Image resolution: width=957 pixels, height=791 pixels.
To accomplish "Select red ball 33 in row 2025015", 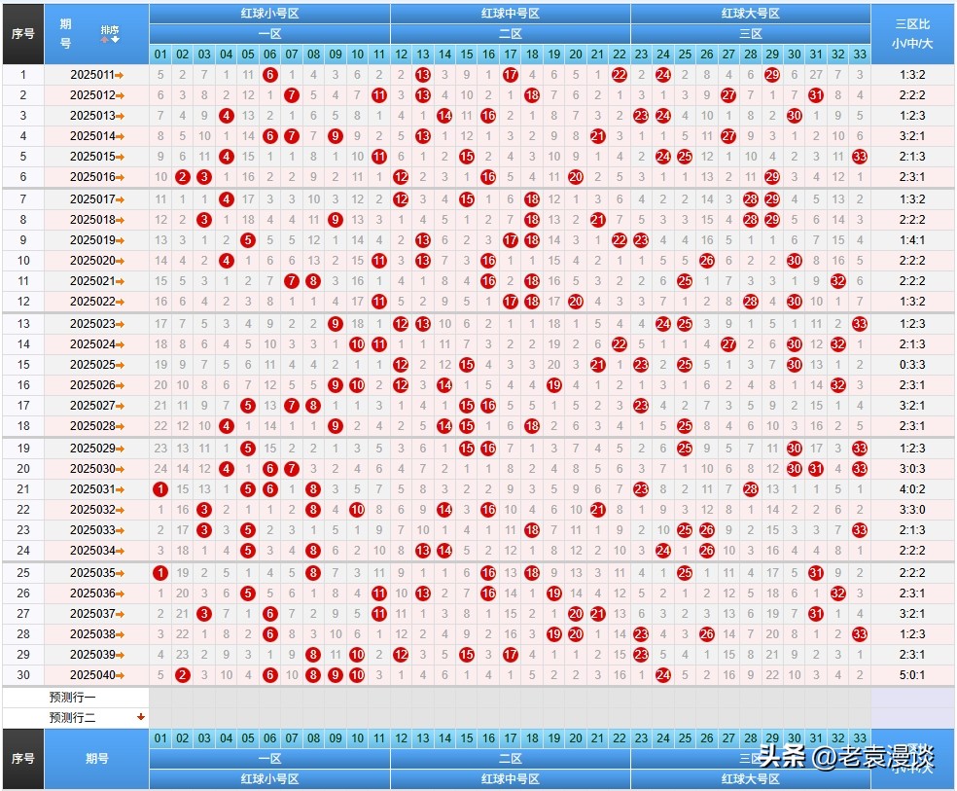I will (860, 157).
